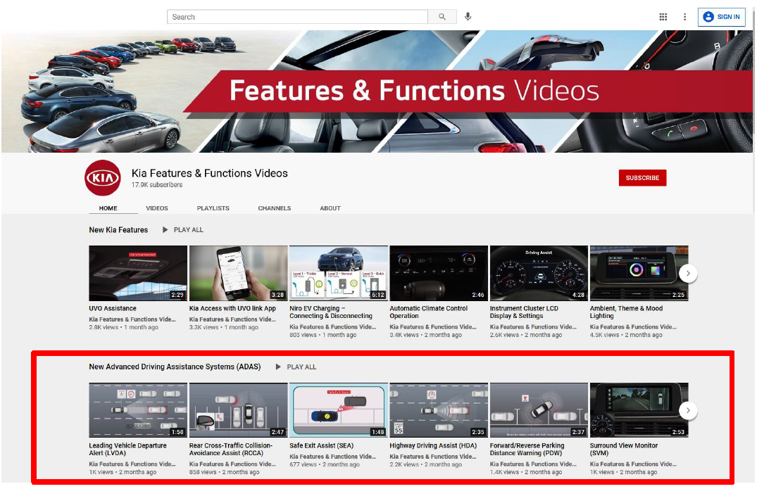The width and height of the screenshot is (757, 496).
Task: Open the Ambient, Theme & Mood Lighting thumbnail
Action: [639, 274]
